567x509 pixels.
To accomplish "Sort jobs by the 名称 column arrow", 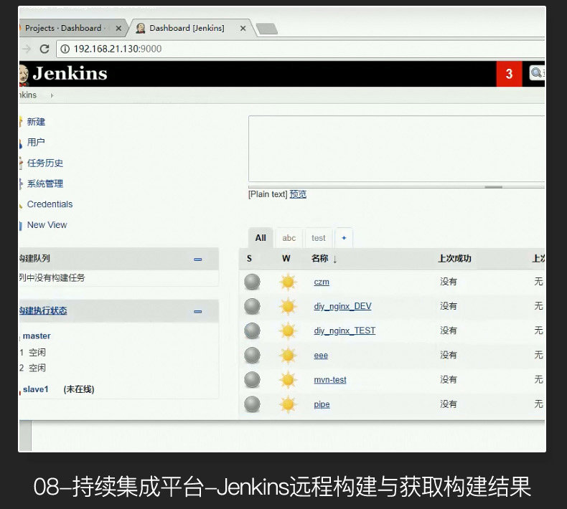I will coord(335,259).
